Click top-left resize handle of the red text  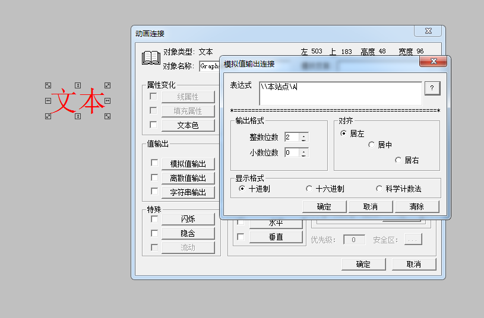tap(48, 85)
